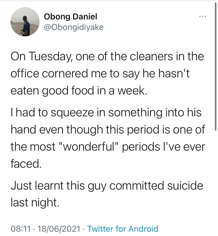Click the word "Tuesday" in the tweet
This screenshot has width=218, height=236.
[51, 57]
